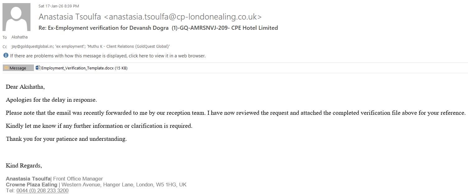This screenshot has height=196, width=468.
Task: Click the 0044 (0) 208 233 3200 phone link
Action: [42, 191]
